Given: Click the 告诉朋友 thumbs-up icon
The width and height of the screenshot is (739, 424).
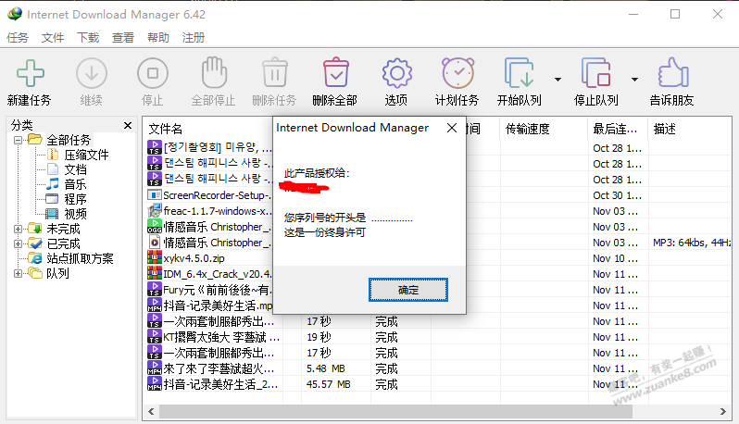Looking at the screenshot, I should (x=671, y=73).
